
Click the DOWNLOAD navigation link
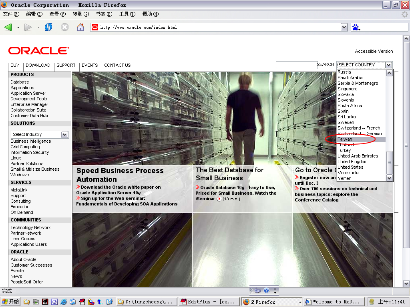coord(38,65)
